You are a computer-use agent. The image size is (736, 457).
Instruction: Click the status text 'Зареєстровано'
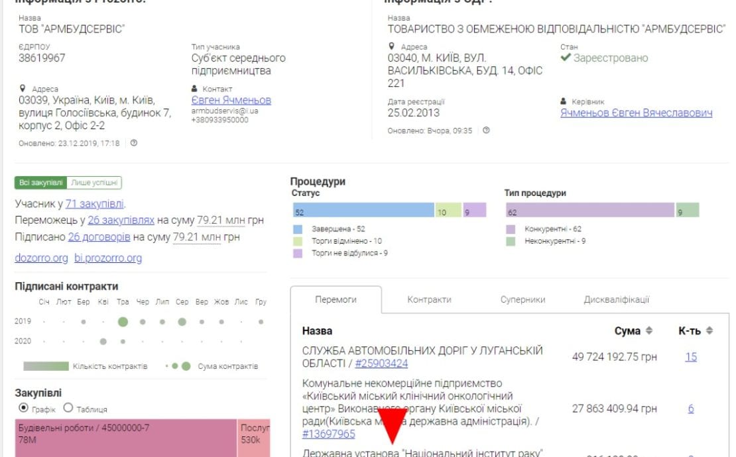[611, 58]
